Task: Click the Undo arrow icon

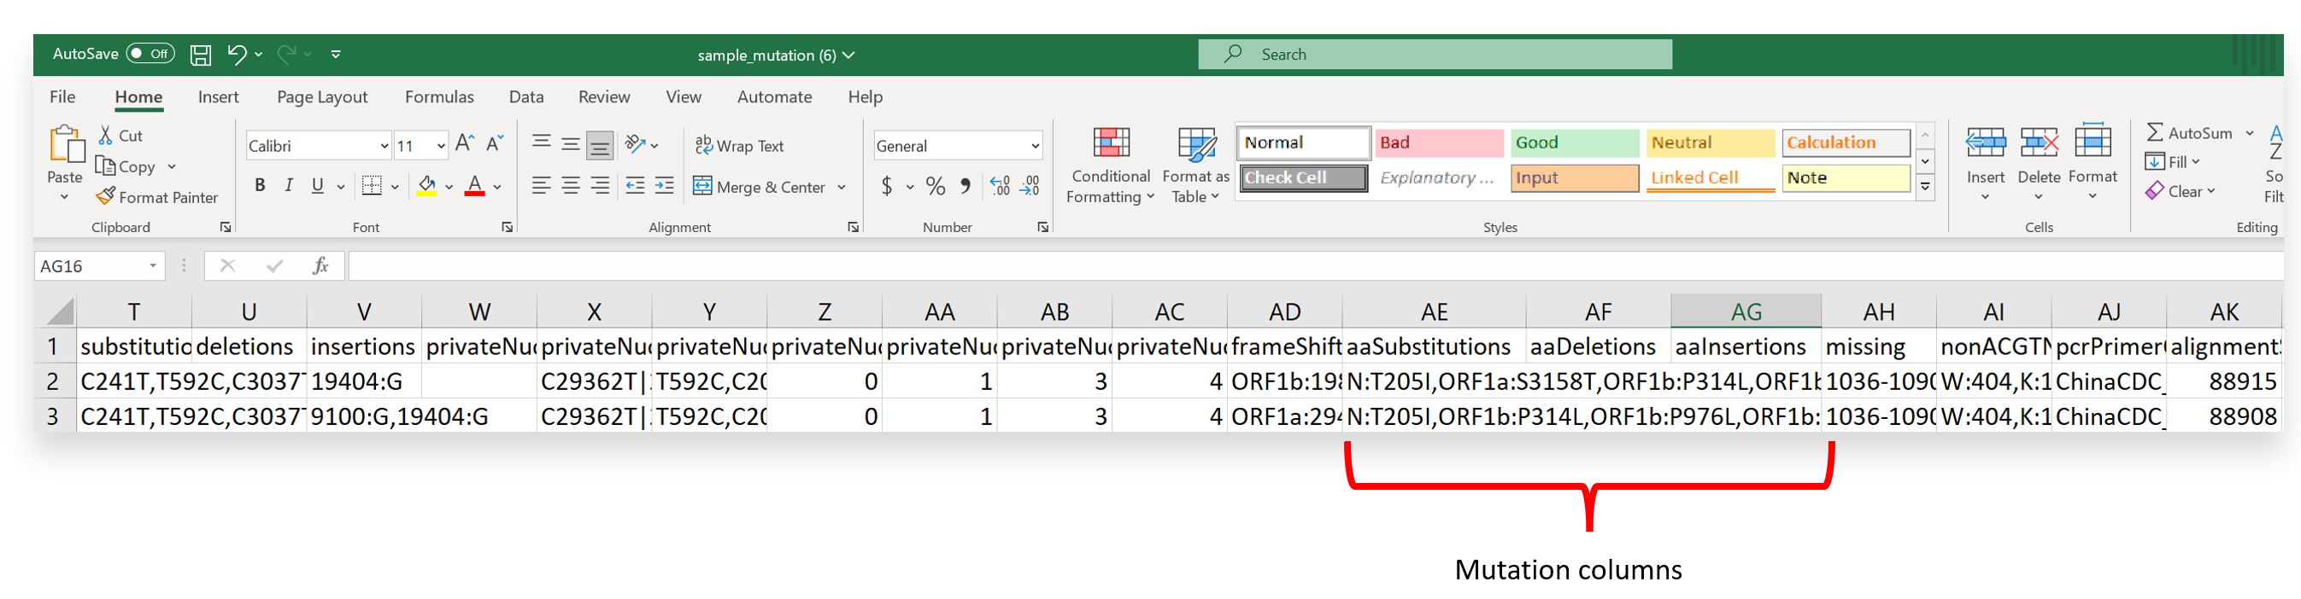Action: pyautogui.click(x=236, y=55)
